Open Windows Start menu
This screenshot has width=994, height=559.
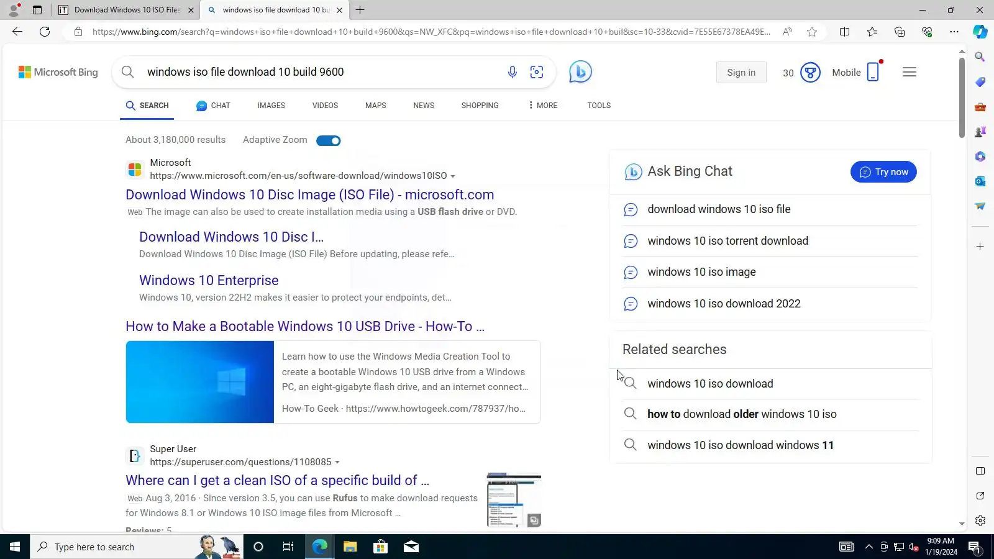click(15, 547)
